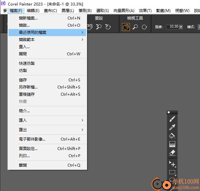Image resolution: width=200 pixels, height=191 pixels.
Task: Expand the 最近使用的檔案 submenu
Action: [x=47, y=33]
